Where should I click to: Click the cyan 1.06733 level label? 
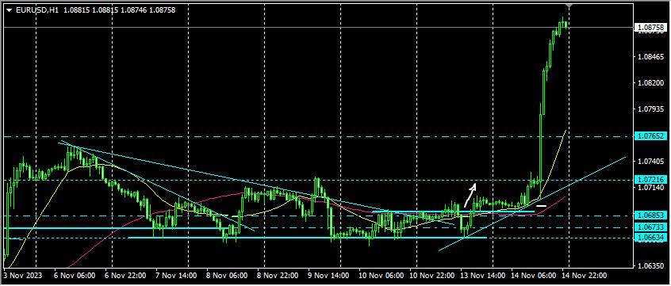pos(651,227)
